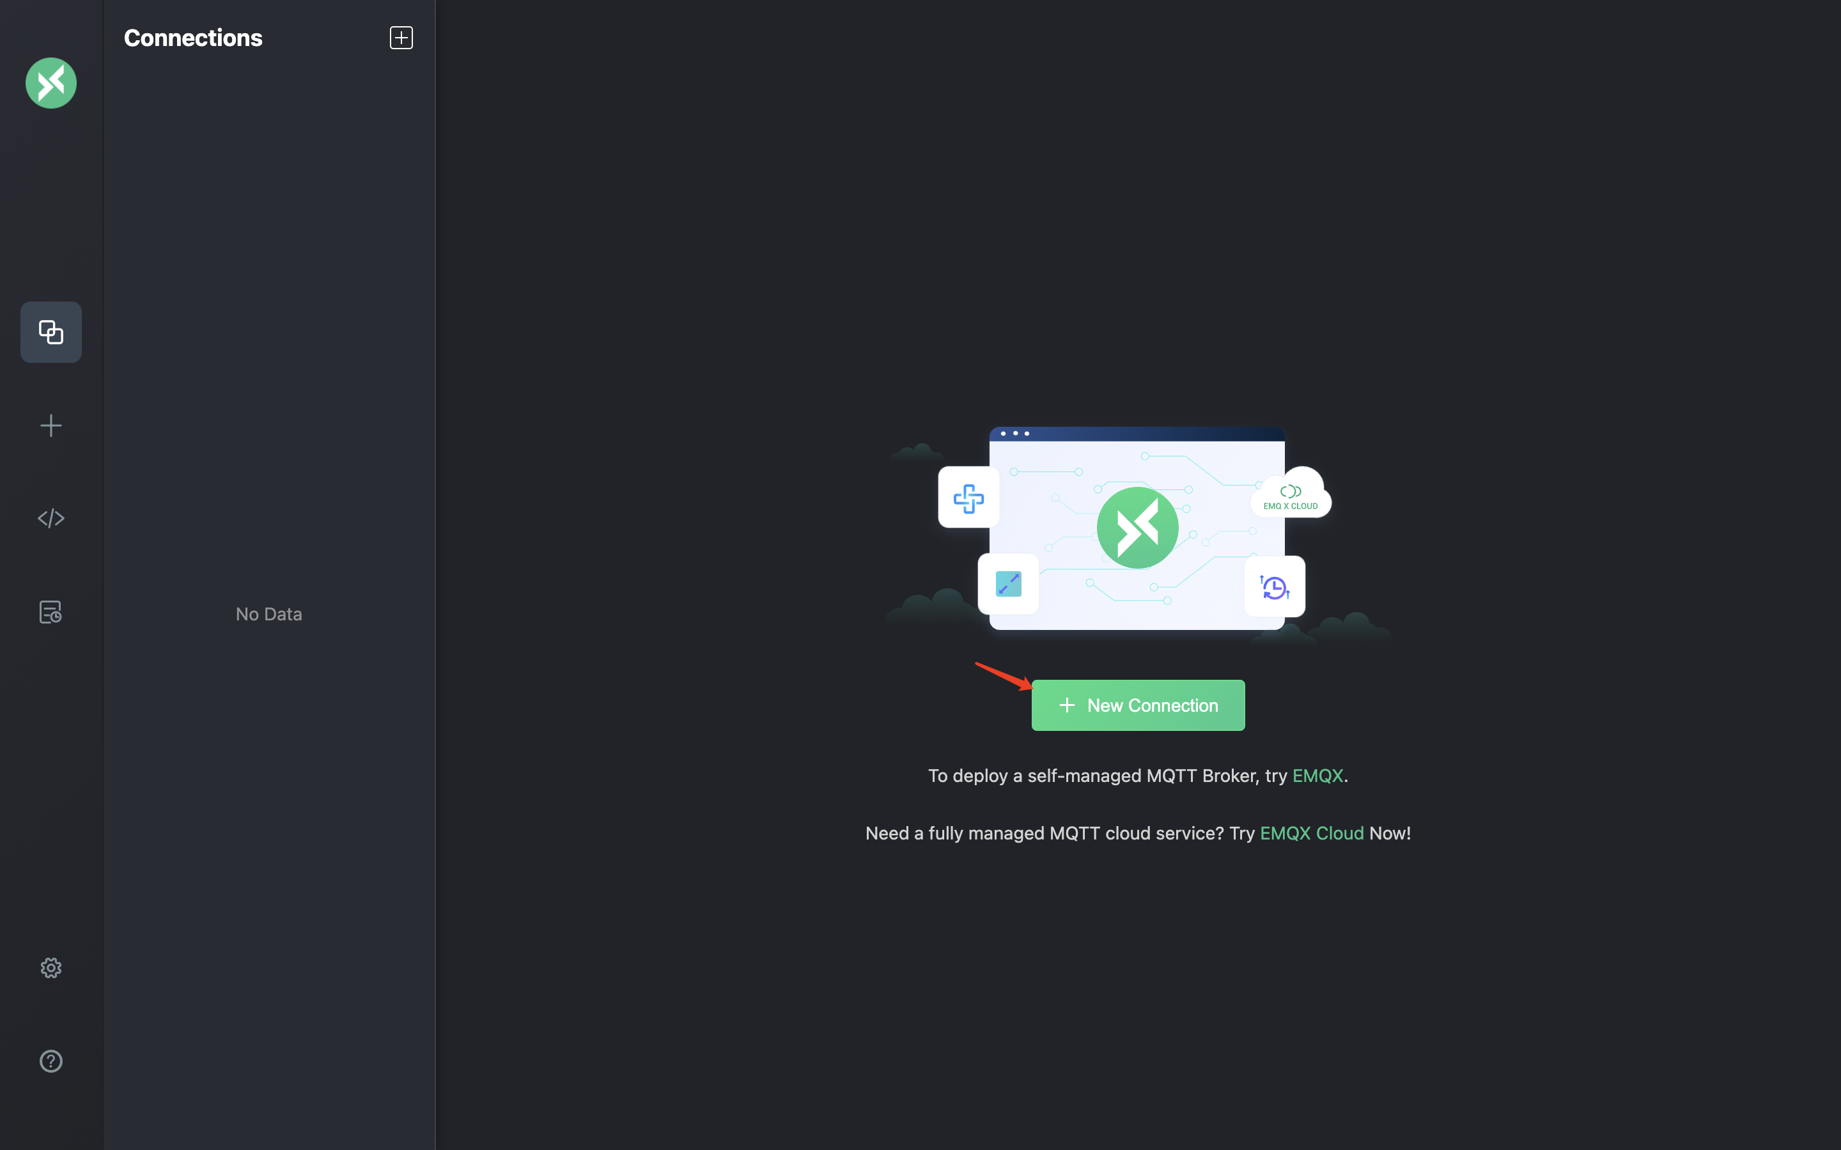Click the MQTTX logo icon in sidebar
1841x1150 pixels.
click(50, 82)
